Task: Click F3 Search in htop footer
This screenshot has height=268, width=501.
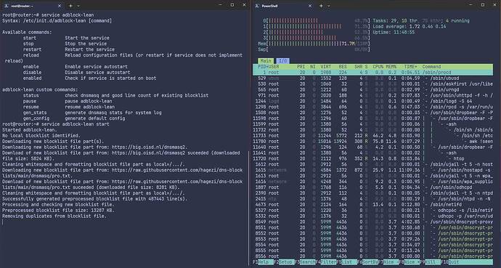Action: [x=305, y=262]
